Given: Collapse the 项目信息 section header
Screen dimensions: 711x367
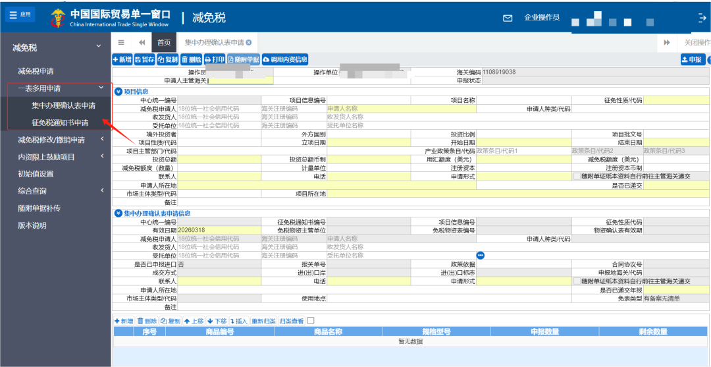Looking at the screenshot, I should (118, 92).
